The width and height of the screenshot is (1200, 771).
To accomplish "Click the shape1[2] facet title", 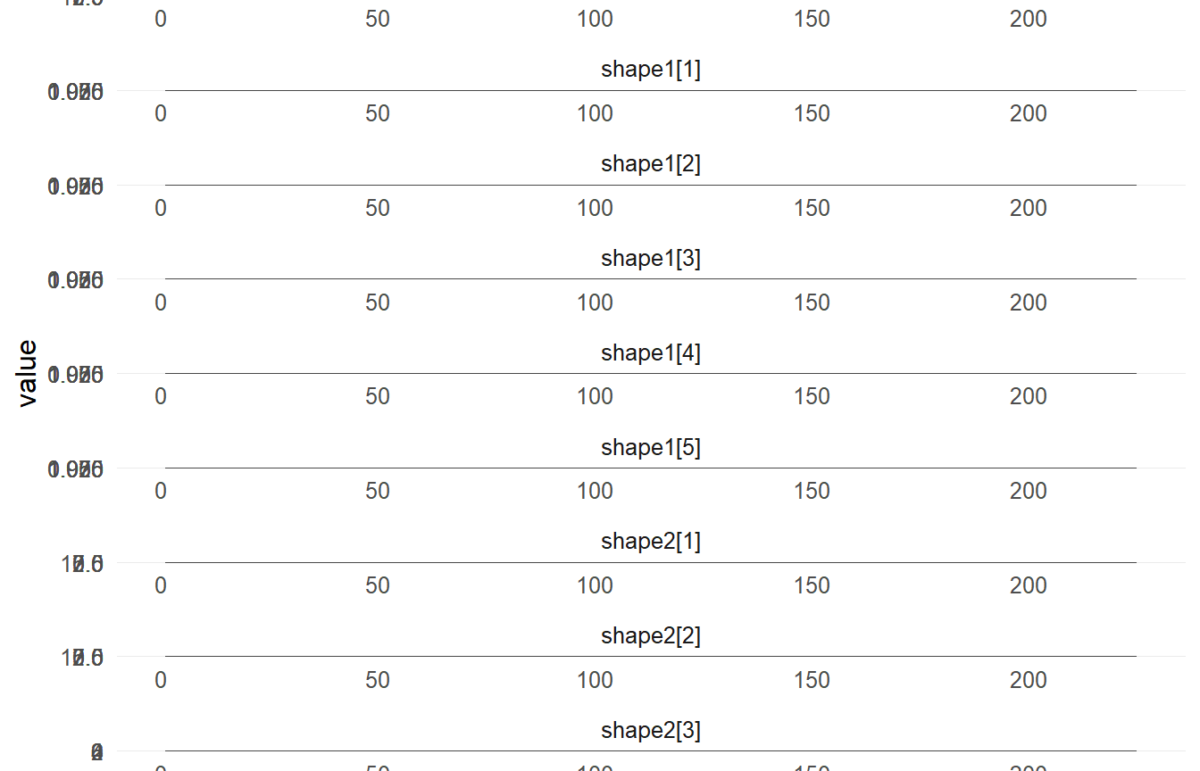I will (650, 164).
